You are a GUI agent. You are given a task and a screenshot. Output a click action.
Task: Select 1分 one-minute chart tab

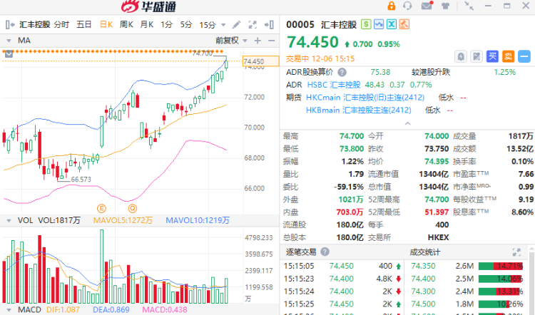(166, 24)
